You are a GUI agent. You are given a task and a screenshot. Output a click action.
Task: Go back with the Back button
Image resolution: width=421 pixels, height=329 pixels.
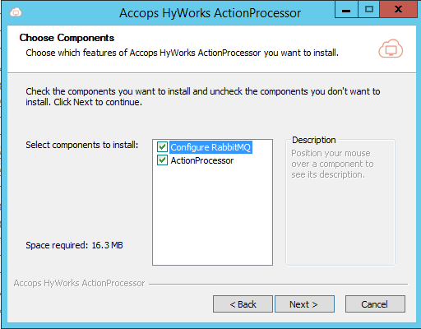[x=243, y=304]
